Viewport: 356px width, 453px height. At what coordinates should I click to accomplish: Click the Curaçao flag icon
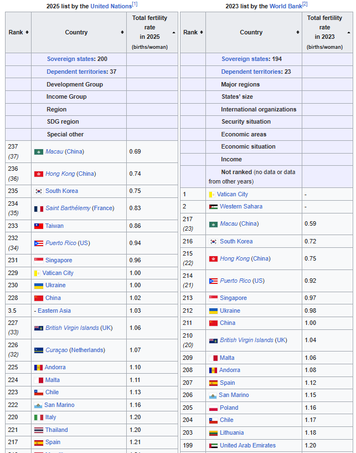pos(39,350)
